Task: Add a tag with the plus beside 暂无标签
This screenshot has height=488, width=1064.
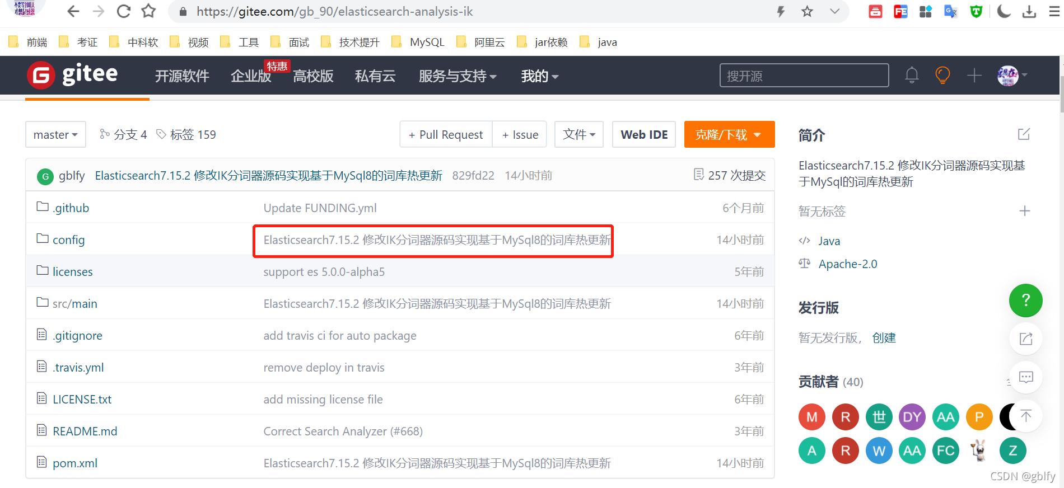Action: [x=1024, y=211]
